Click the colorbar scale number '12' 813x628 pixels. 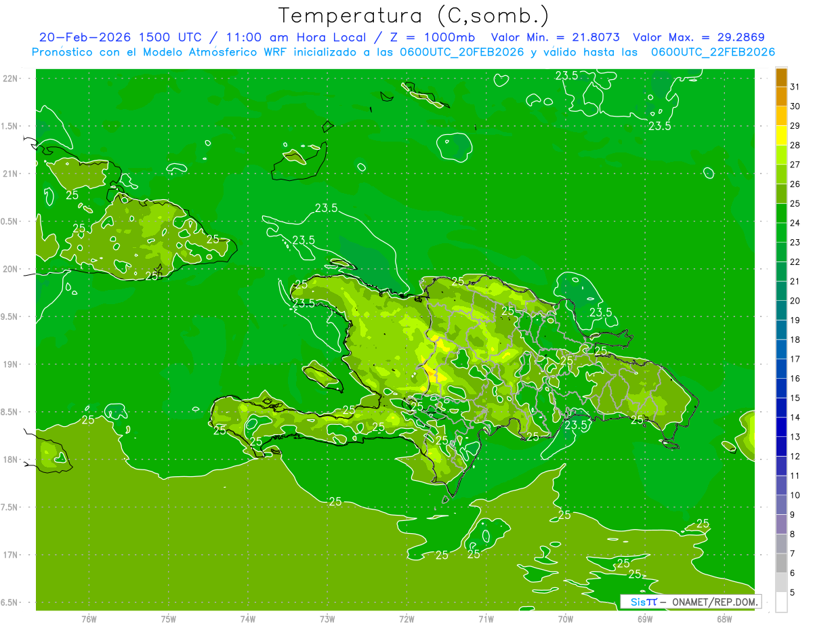click(x=795, y=457)
